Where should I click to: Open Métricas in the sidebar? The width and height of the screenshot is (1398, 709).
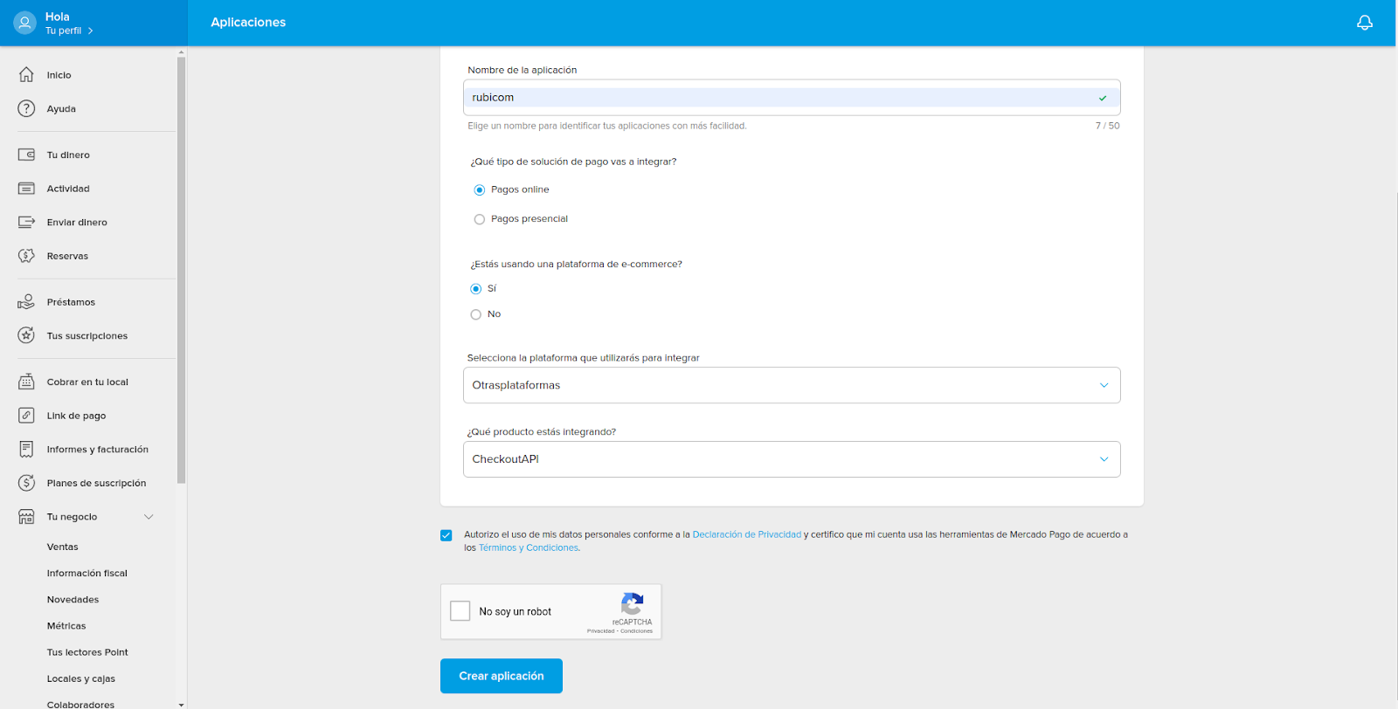(66, 626)
